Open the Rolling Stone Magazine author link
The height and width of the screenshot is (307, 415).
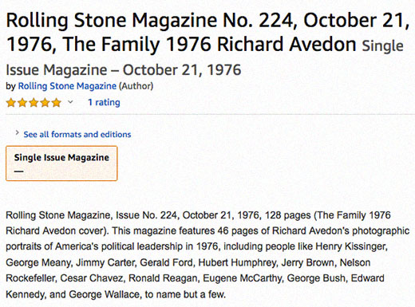[67, 86]
